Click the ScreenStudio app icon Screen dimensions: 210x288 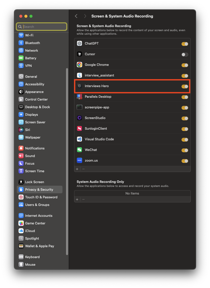79,118
